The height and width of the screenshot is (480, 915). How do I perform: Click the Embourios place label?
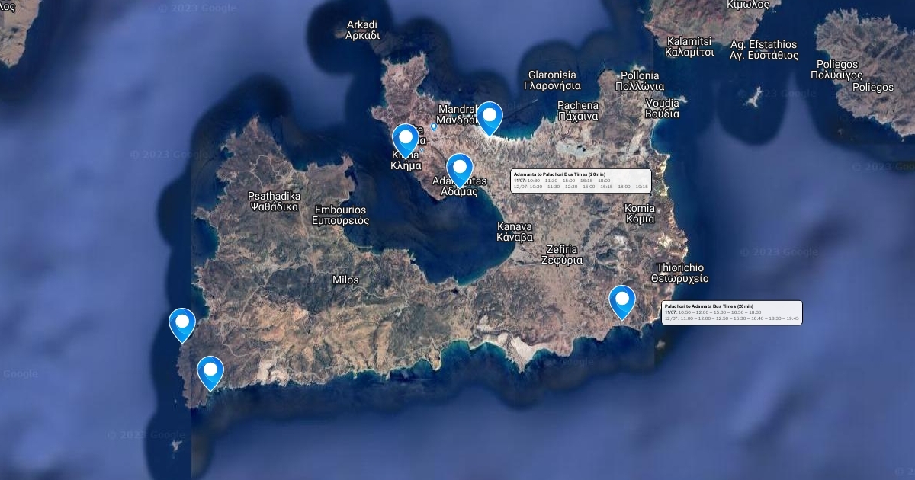[x=340, y=215]
